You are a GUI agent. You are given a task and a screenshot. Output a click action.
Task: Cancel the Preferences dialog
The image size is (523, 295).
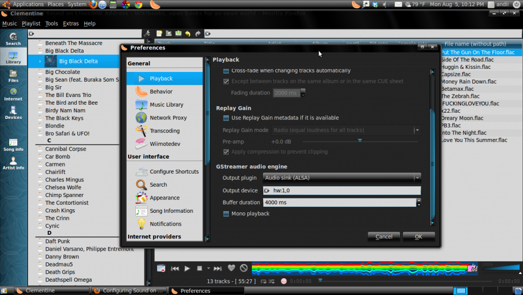tap(384, 237)
